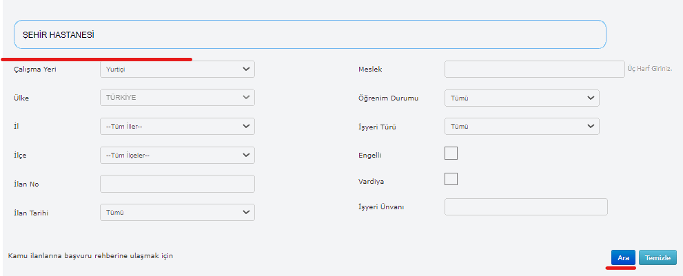The image size is (683, 276).
Task: Expand the İlçe dropdown with Tüm İlçeler
Action: pyautogui.click(x=177, y=156)
